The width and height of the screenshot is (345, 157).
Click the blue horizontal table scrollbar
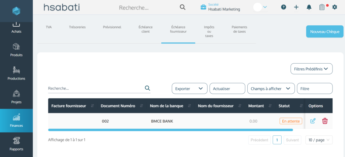170,130
